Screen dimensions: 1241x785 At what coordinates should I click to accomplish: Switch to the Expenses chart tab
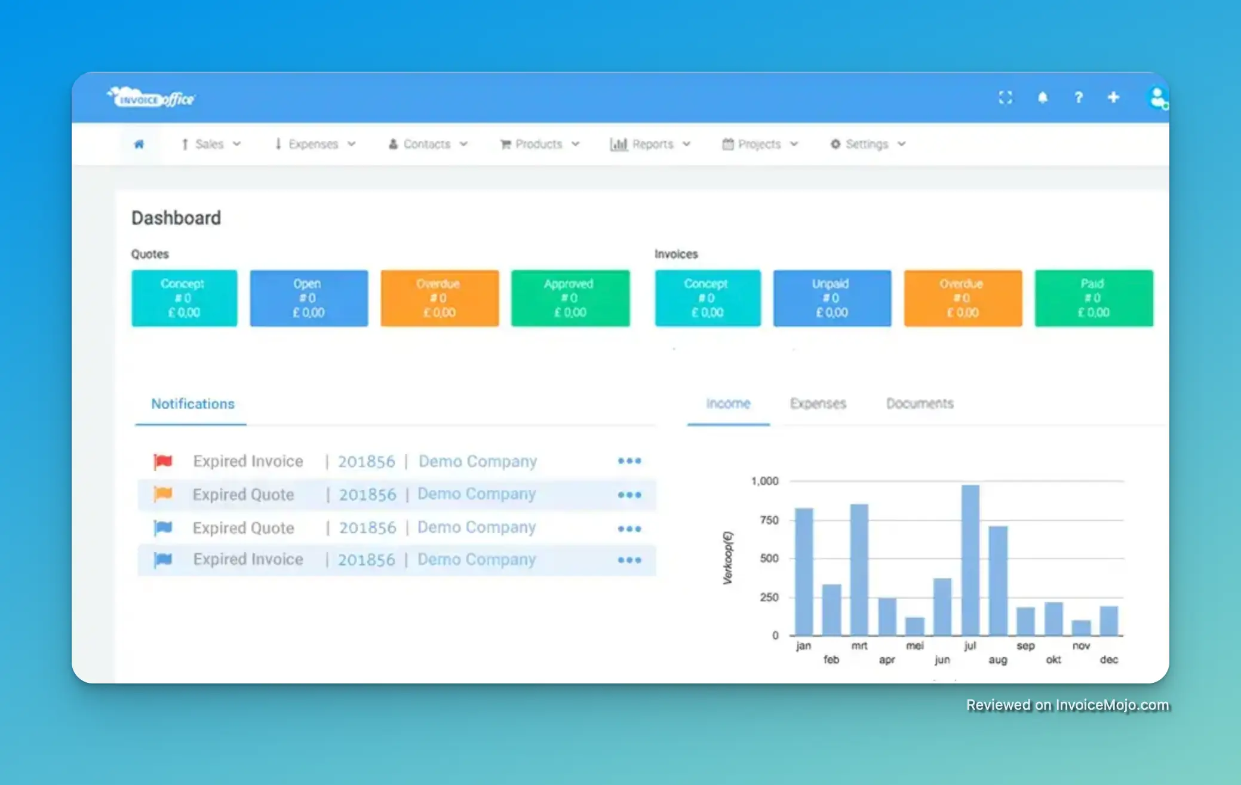click(x=818, y=403)
